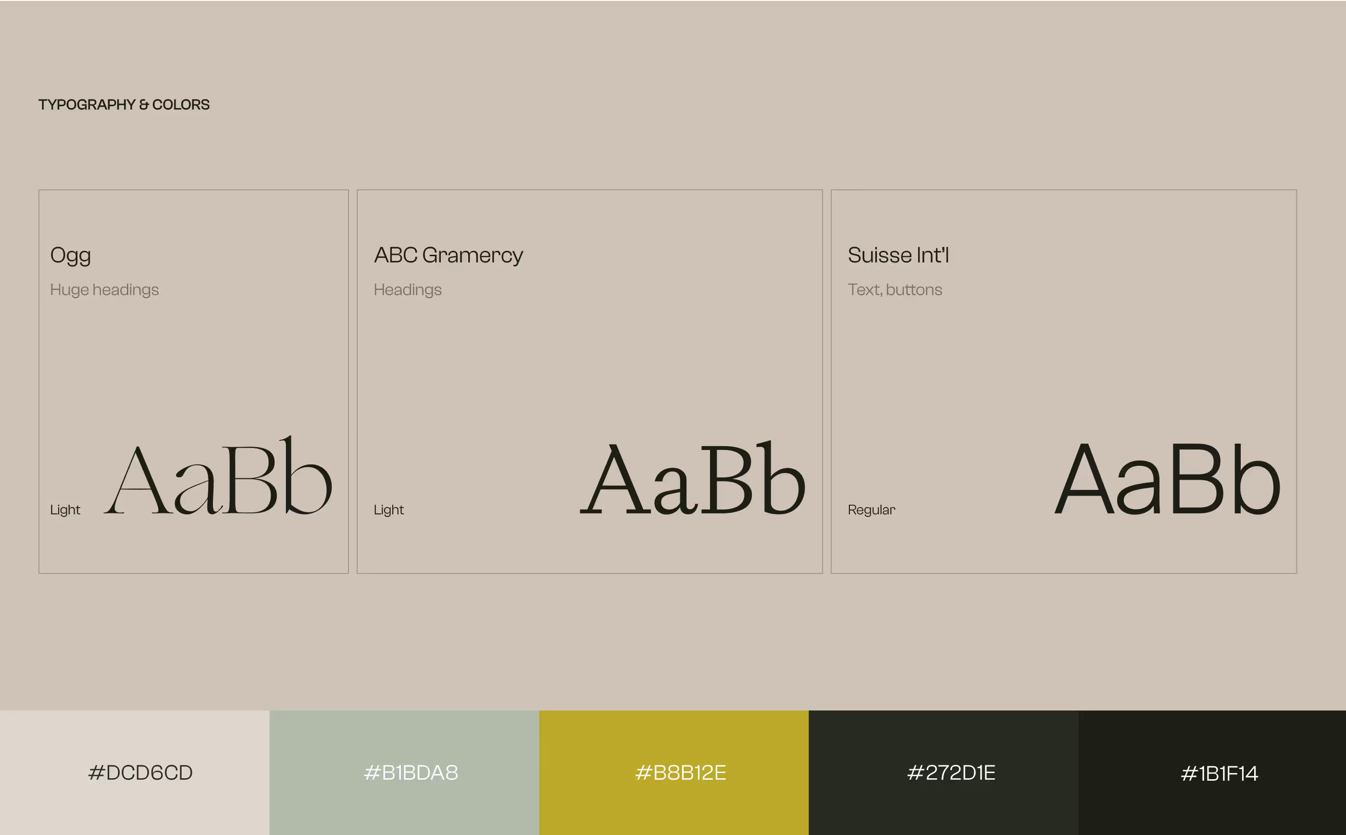
Task: Select the 'Huge headings' label
Action: (x=104, y=290)
